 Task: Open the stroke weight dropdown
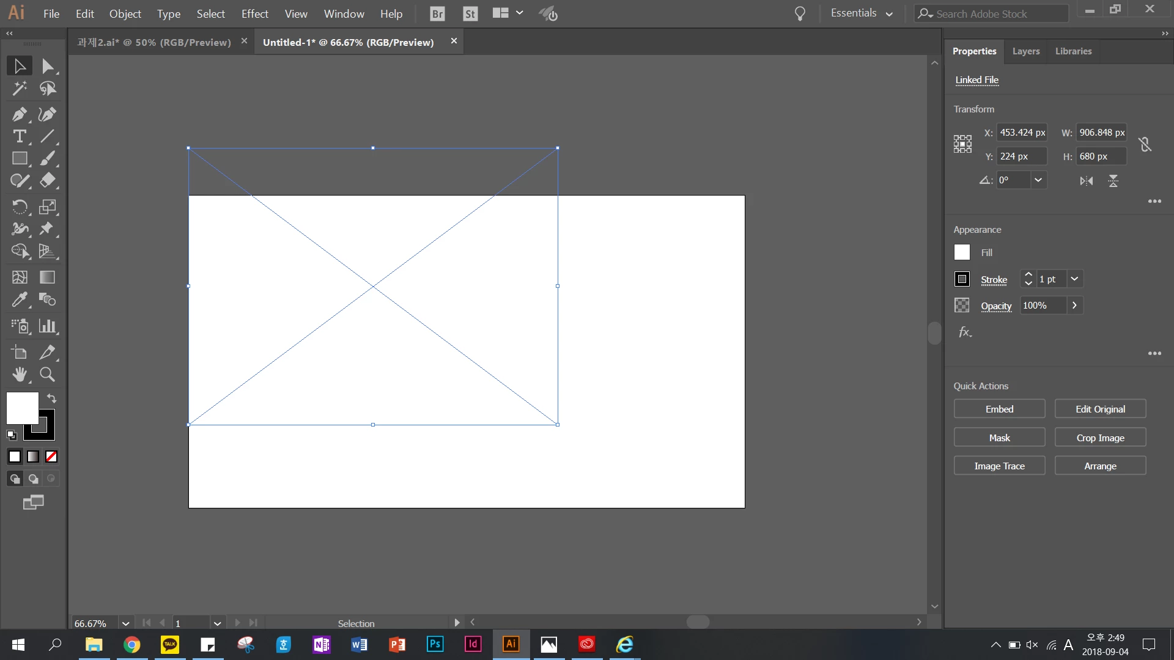[1074, 279]
